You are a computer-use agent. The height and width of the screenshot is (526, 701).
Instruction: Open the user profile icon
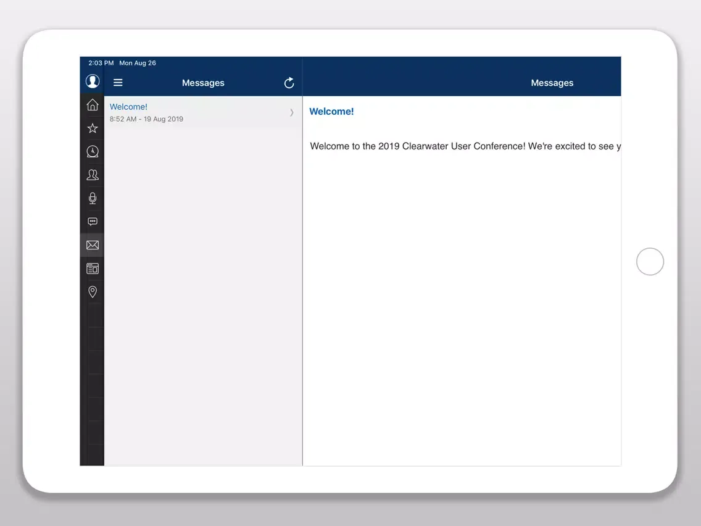tap(93, 81)
